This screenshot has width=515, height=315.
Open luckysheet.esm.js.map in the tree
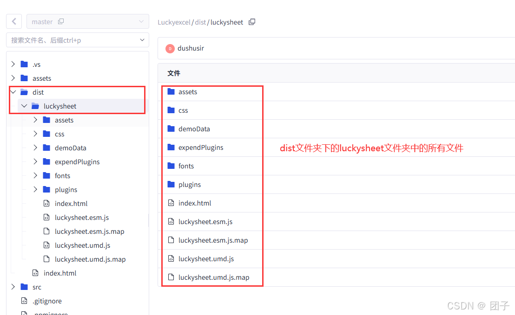point(89,231)
